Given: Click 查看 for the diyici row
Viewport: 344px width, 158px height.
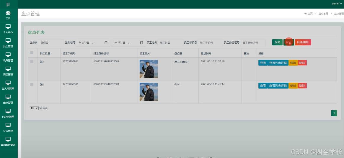Looking at the screenshot, I should coord(263,86).
